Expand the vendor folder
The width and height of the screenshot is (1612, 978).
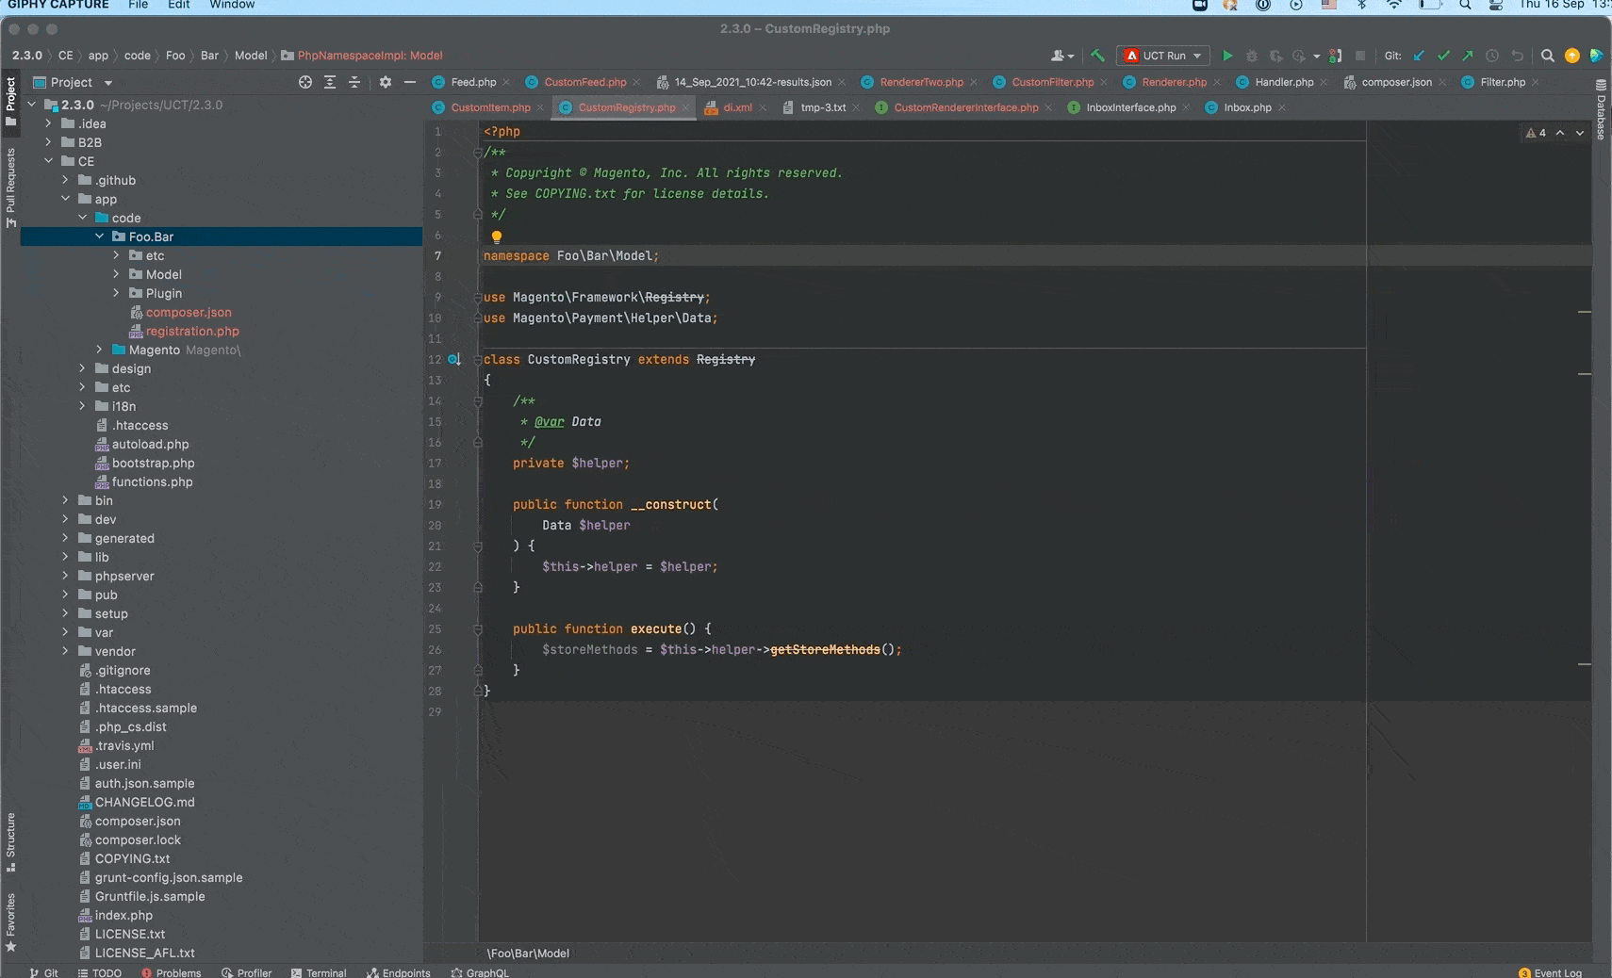tap(65, 651)
